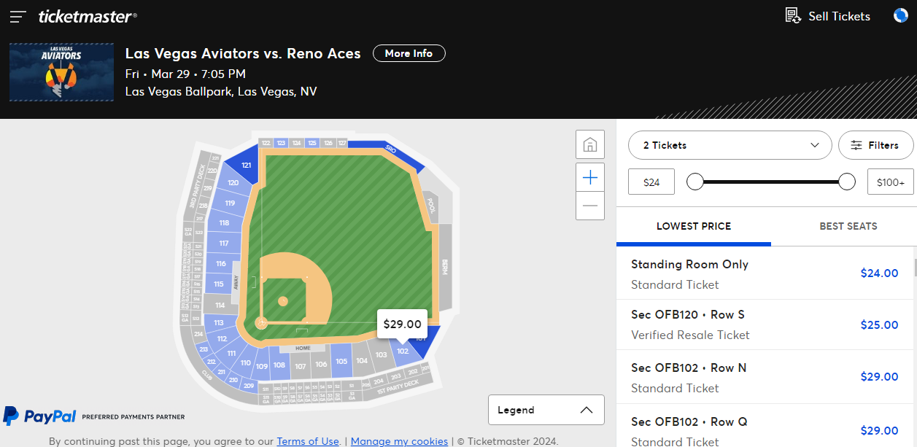Click the minimum price slider handle

click(695, 182)
